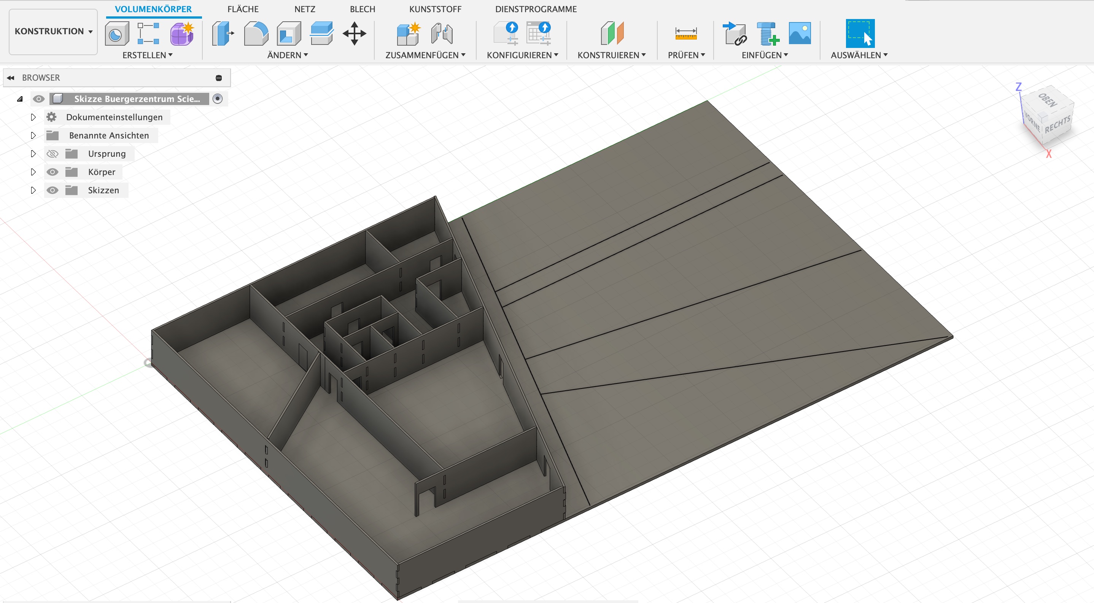The image size is (1094, 603).
Task: Toggle visibility of Skizzen folder
Action: click(x=52, y=190)
